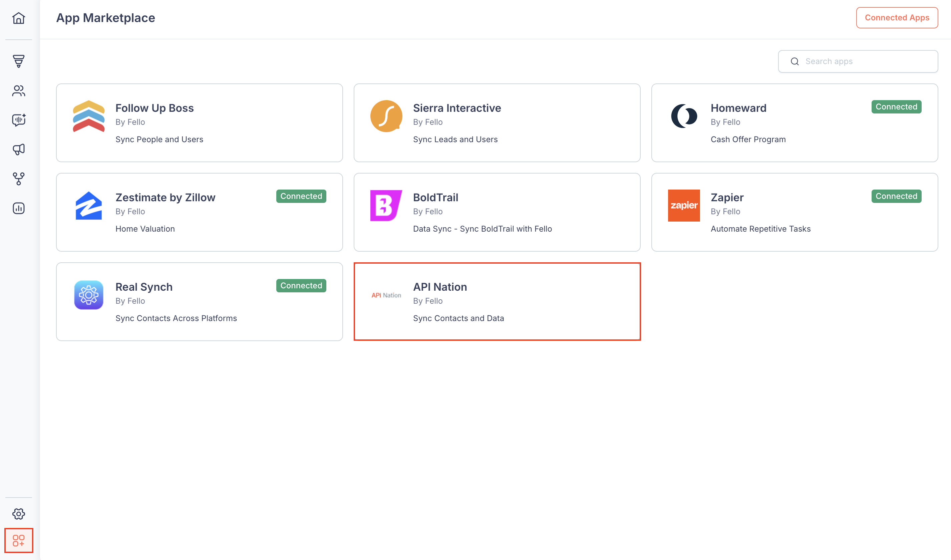This screenshot has height=560, width=951.
Task: Click the search magnifier icon
Action: [795, 61]
